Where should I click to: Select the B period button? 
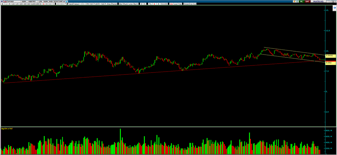[x=3, y=4]
